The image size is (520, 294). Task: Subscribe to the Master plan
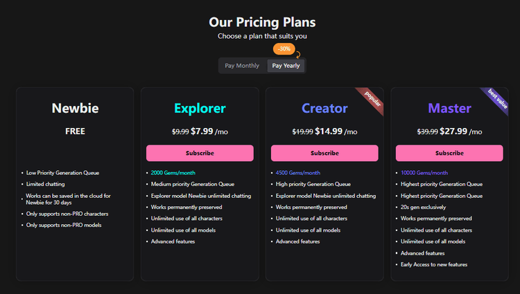tap(449, 153)
